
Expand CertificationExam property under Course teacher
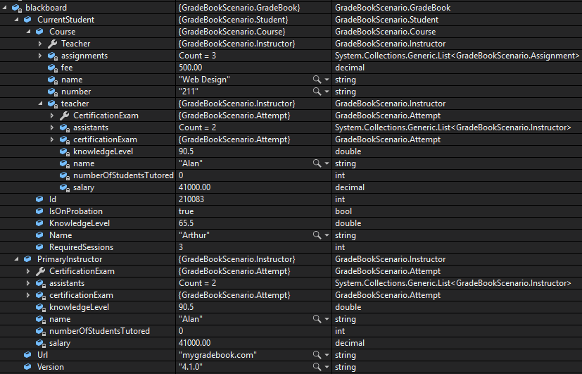(52, 116)
